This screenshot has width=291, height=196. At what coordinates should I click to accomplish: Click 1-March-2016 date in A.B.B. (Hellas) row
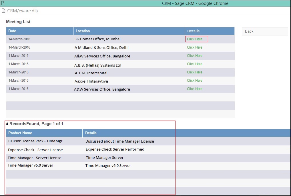click(x=19, y=64)
